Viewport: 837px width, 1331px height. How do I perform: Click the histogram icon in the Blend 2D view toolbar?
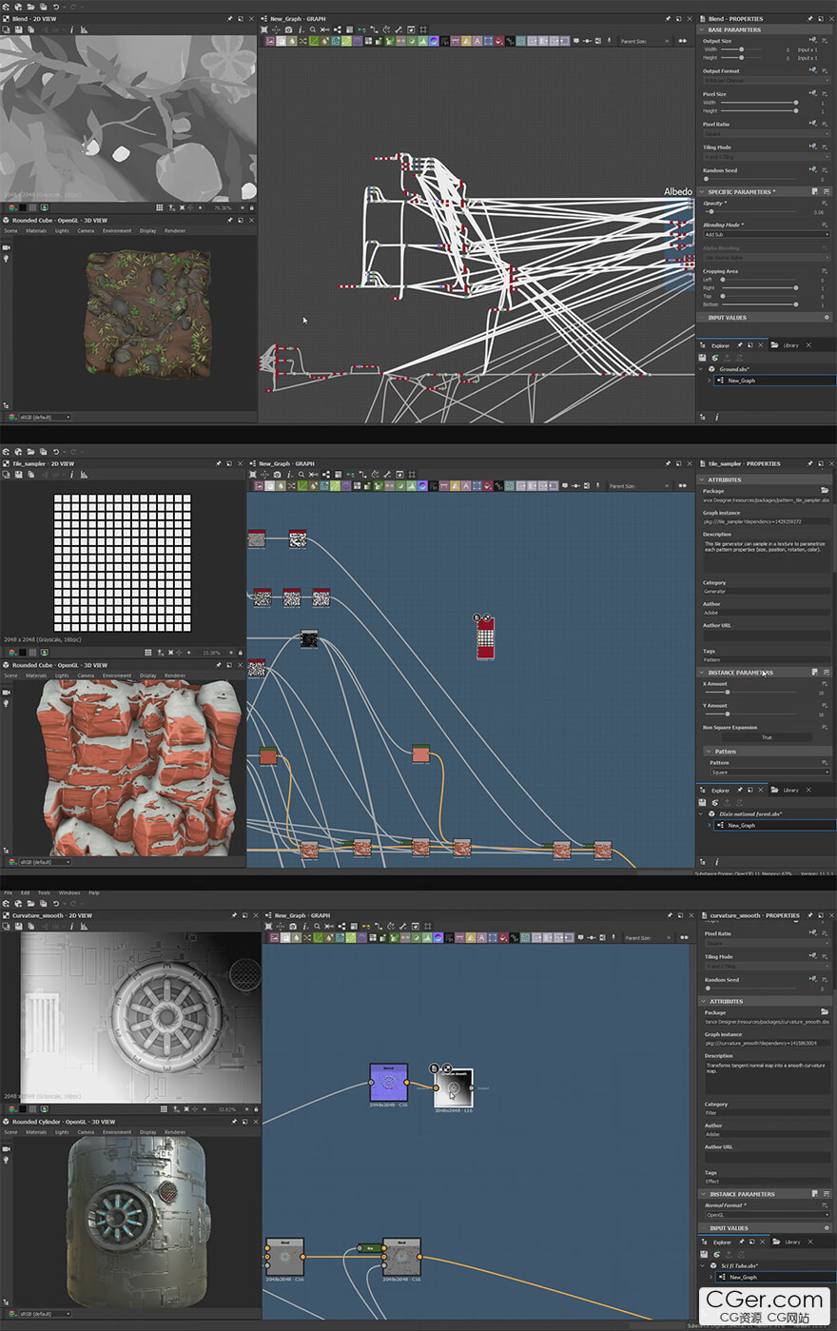84,29
